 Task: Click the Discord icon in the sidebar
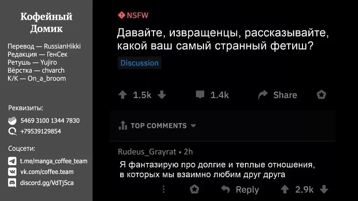point(12,183)
